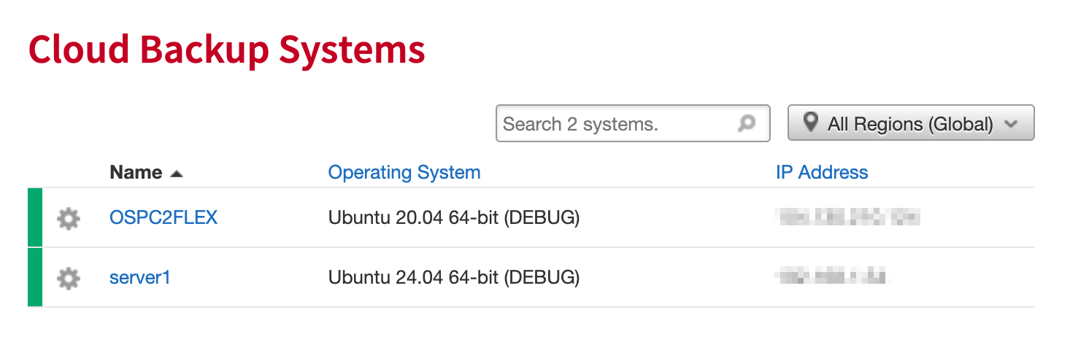Sort the list by Name column
Image resolution: width=1070 pixels, height=353 pixels.
point(136,173)
